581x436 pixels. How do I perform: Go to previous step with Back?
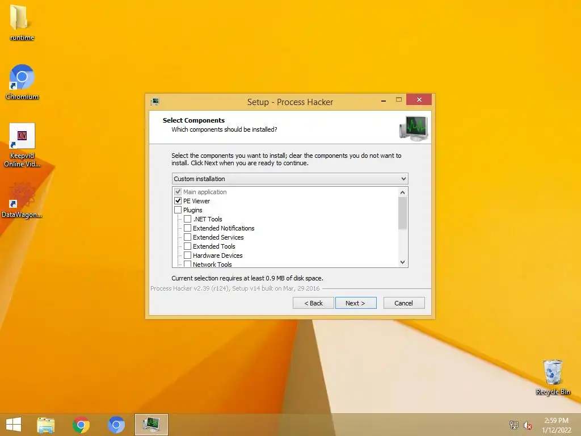[x=313, y=303]
